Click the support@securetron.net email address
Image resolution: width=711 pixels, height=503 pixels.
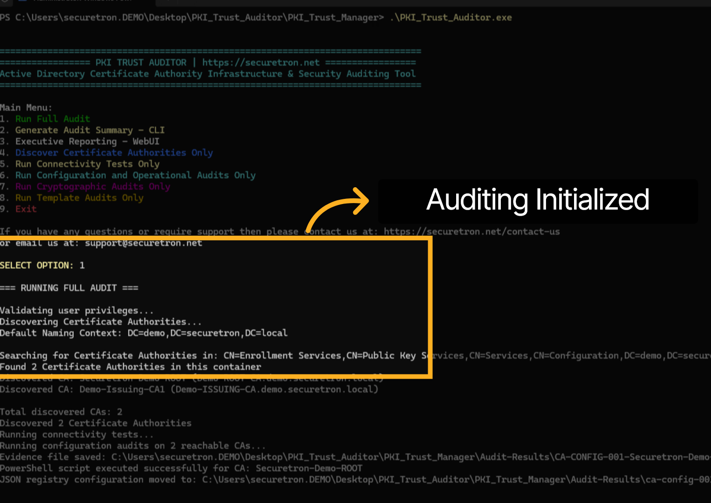(x=144, y=243)
